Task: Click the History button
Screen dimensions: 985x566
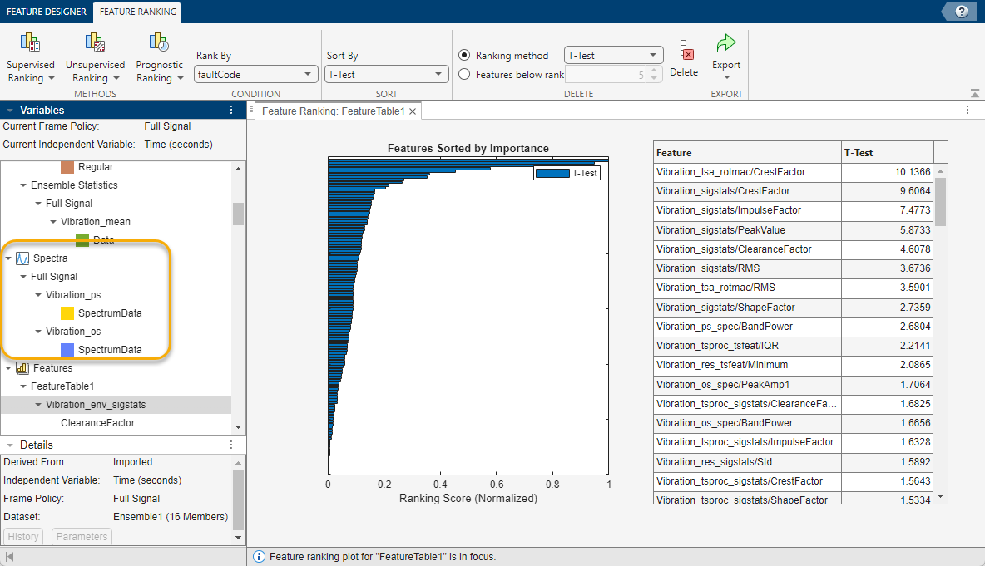Action: [23, 537]
